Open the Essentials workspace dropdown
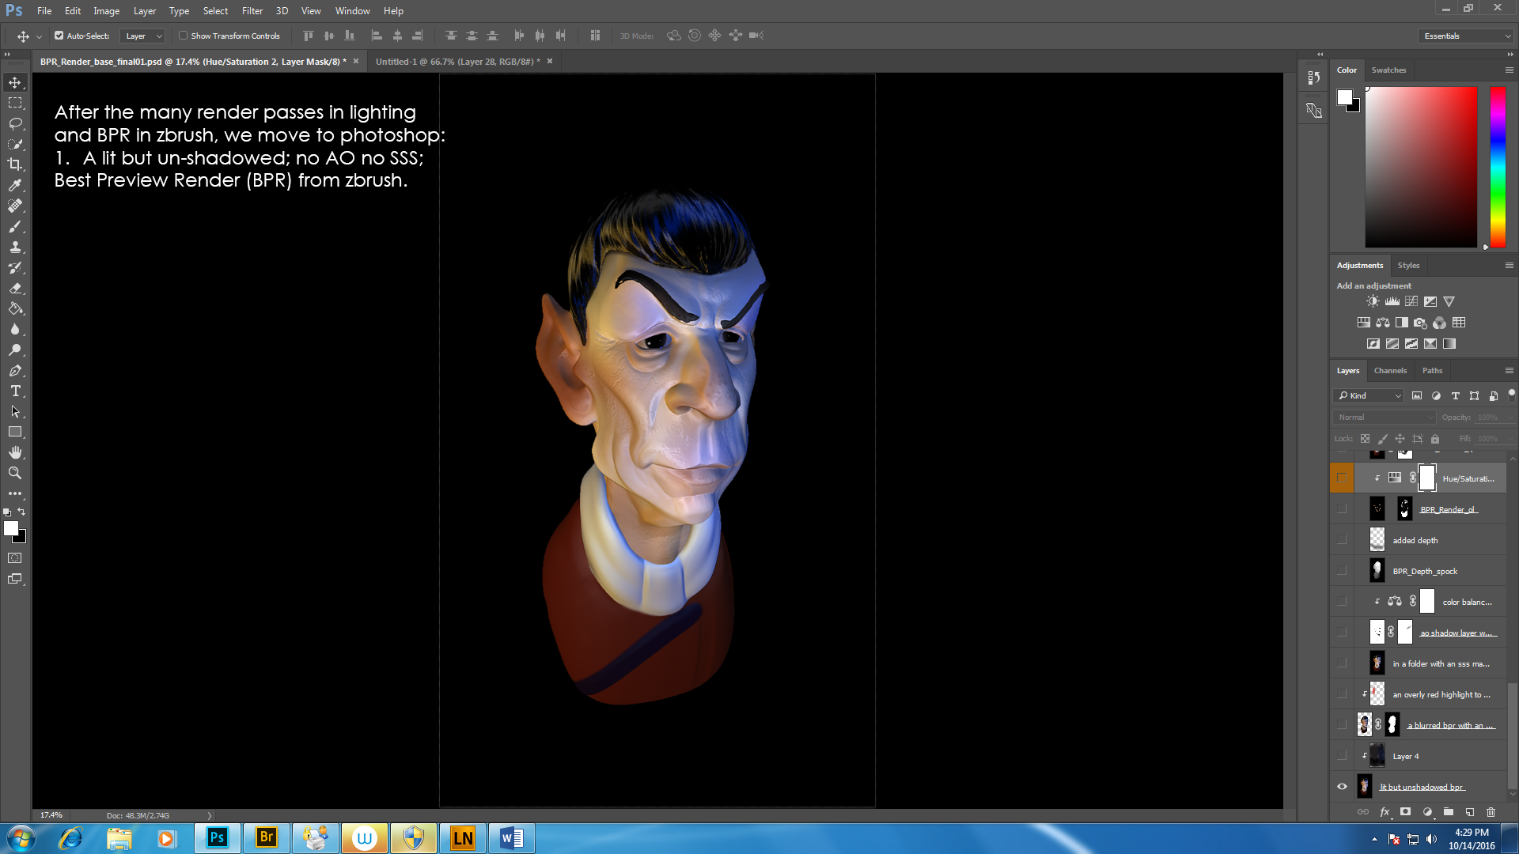The width and height of the screenshot is (1519, 854). click(1466, 36)
